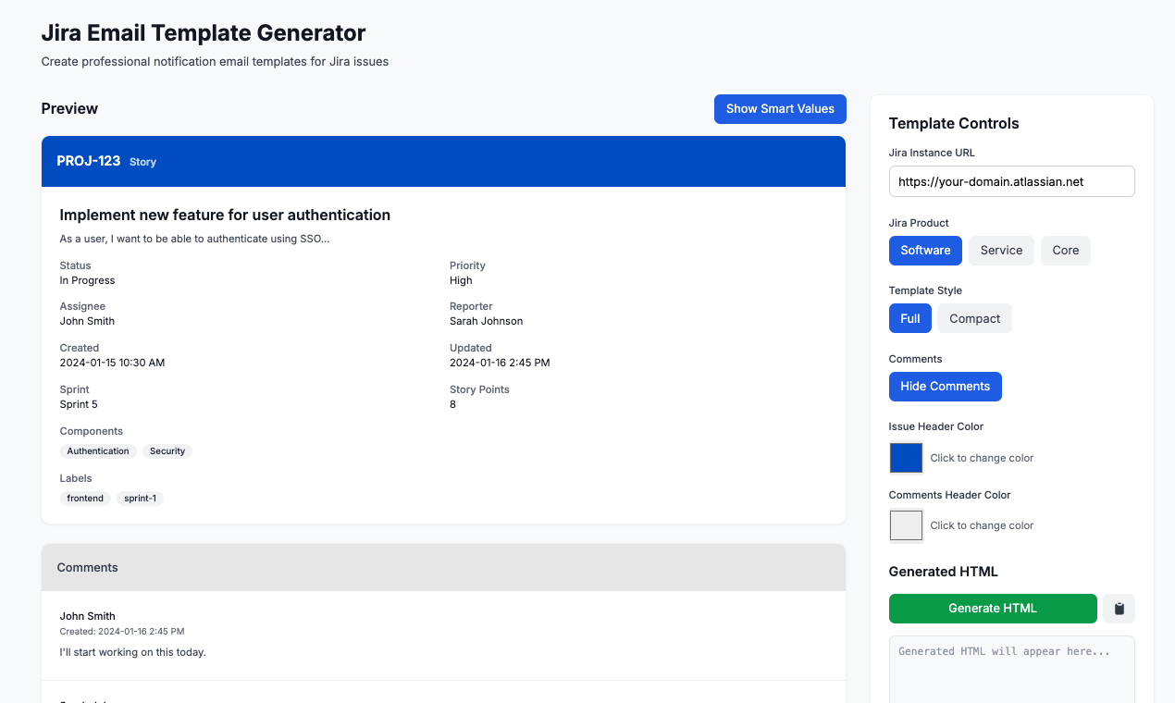This screenshot has width=1175, height=703.
Task: Select Software Jira product
Action: coord(925,250)
